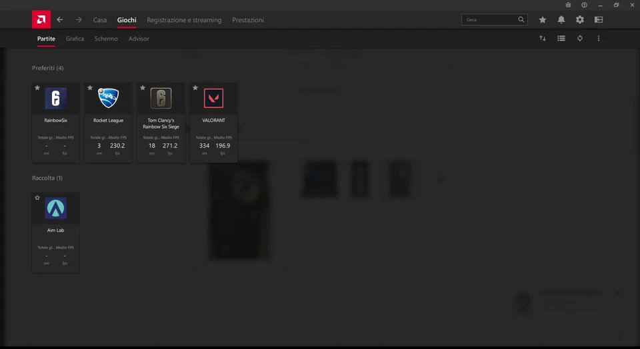Screen dimensions: 640x349
Task: Open Tom Clancy's Rainbow Six Siege icon
Action: (161, 98)
